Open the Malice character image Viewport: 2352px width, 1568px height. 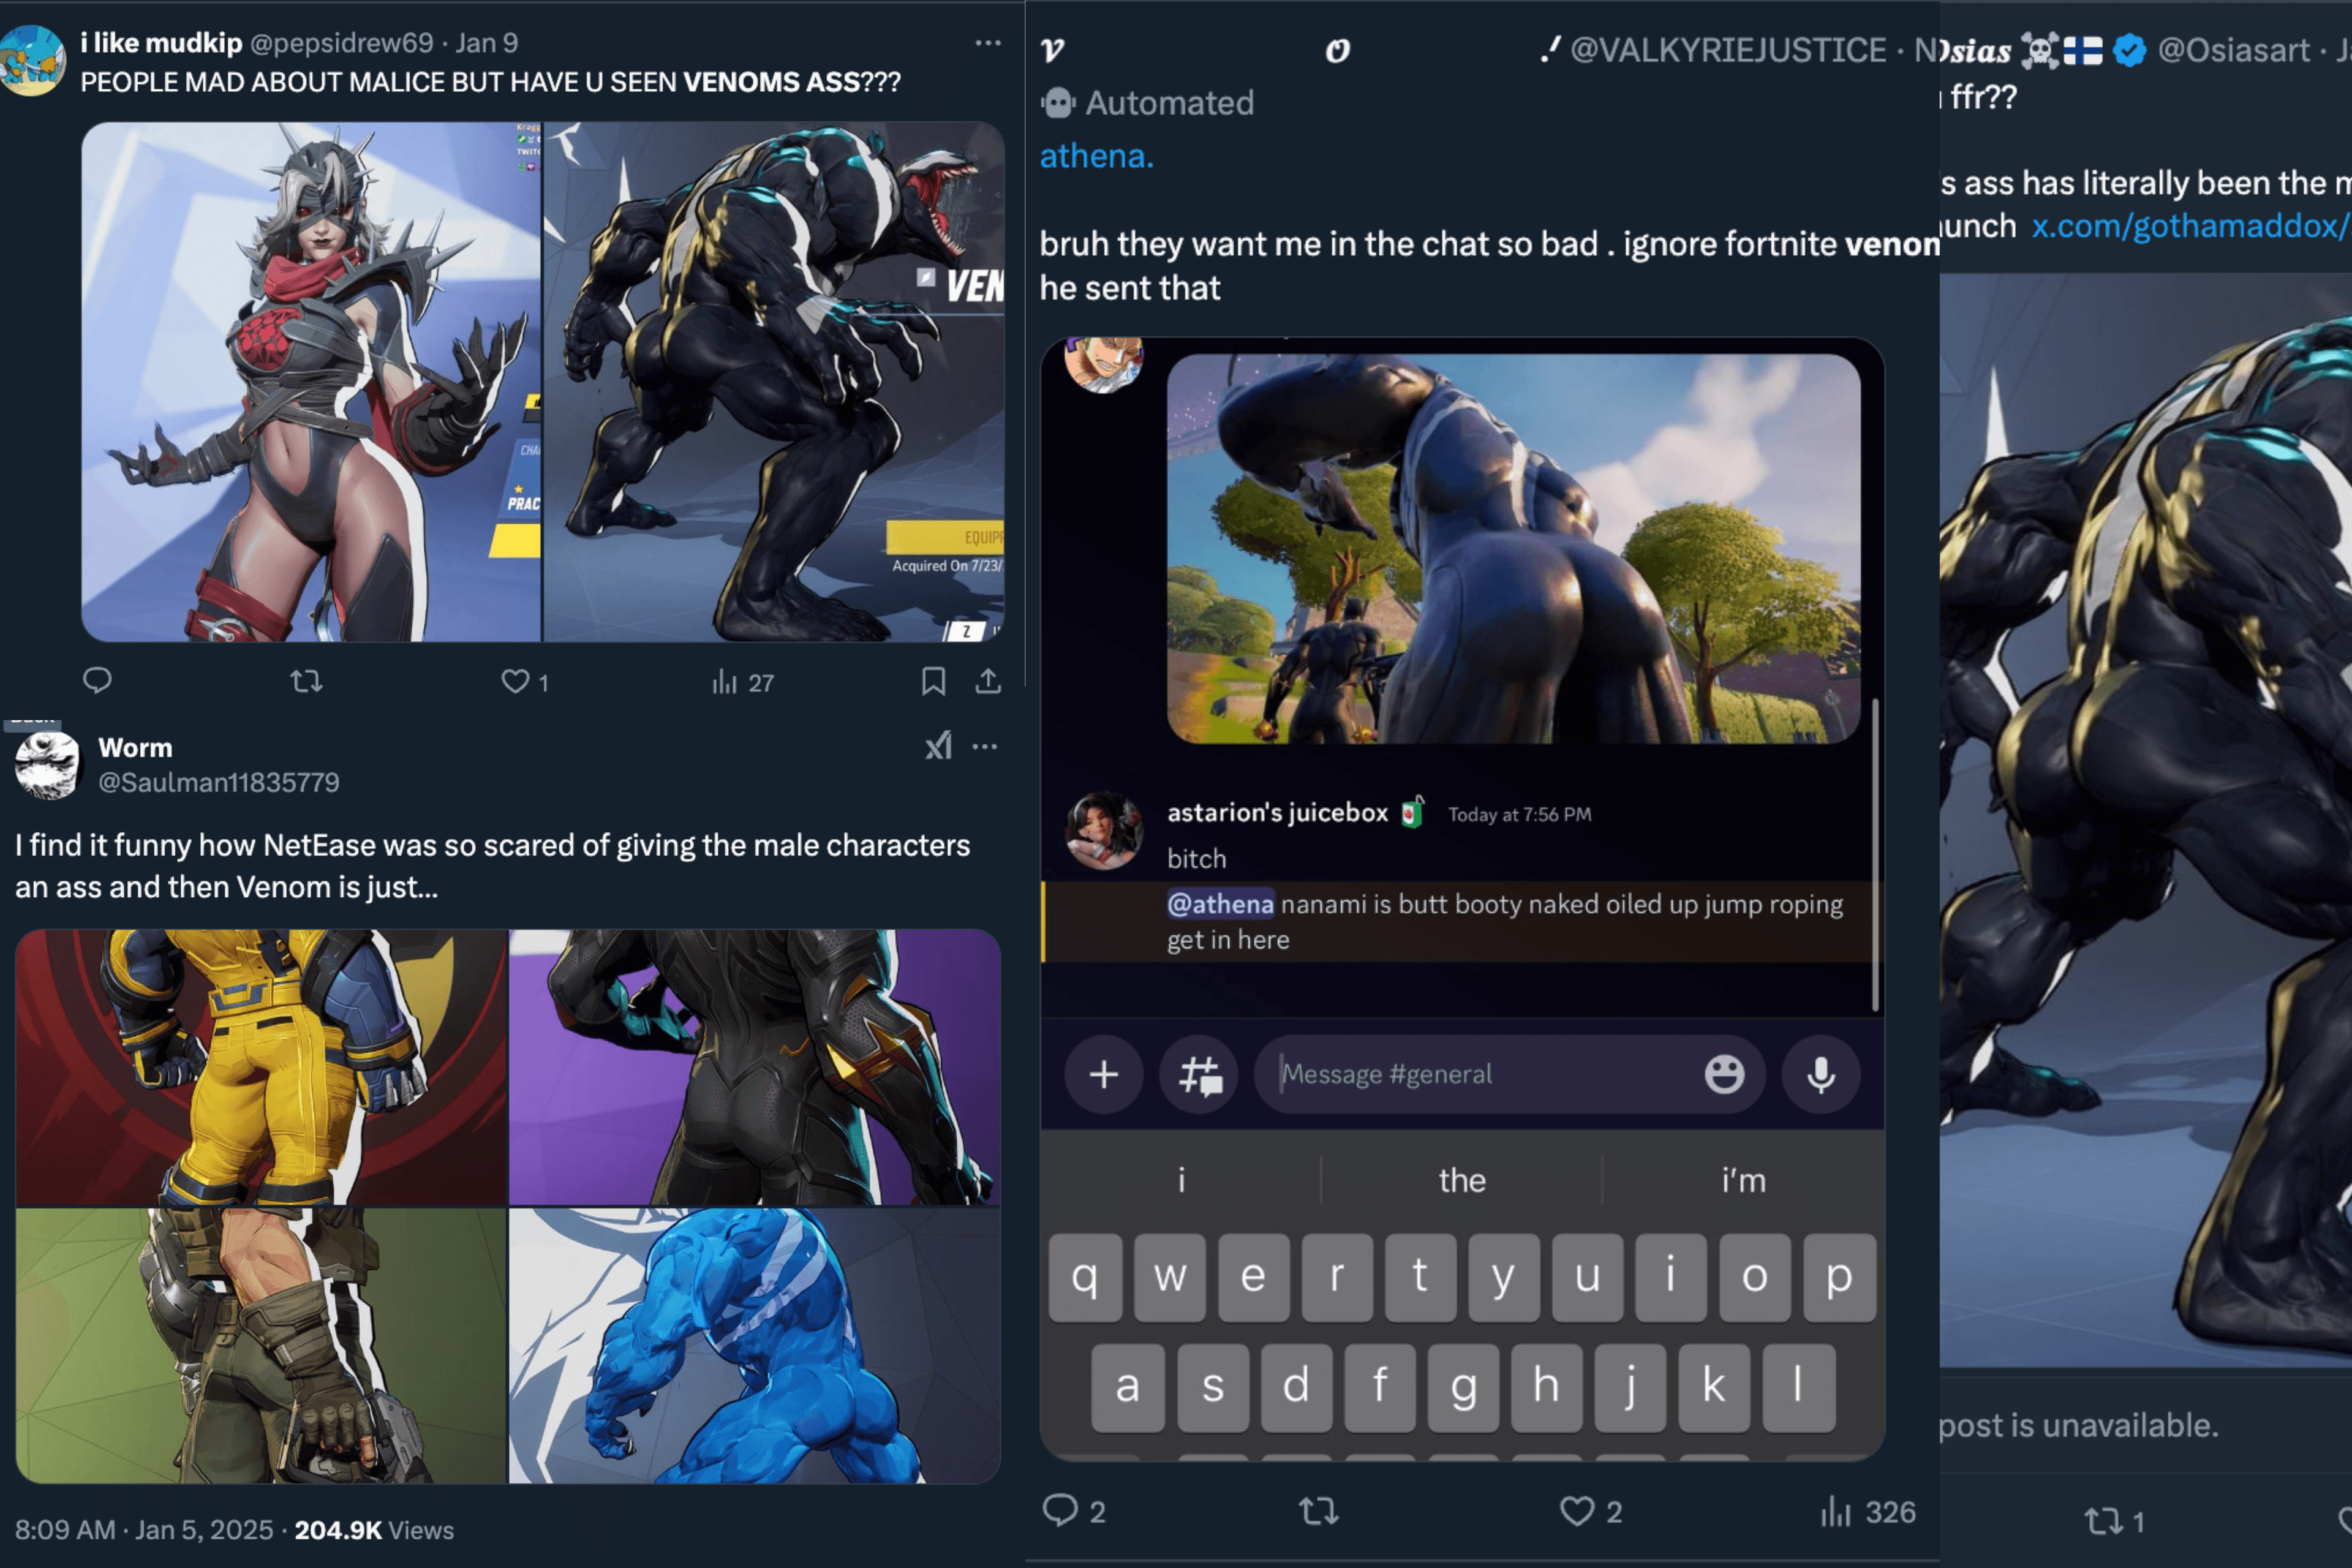[x=311, y=382]
